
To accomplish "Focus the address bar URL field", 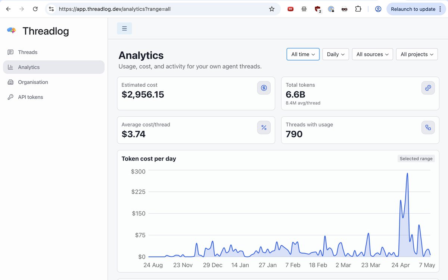I will (x=163, y=9).
